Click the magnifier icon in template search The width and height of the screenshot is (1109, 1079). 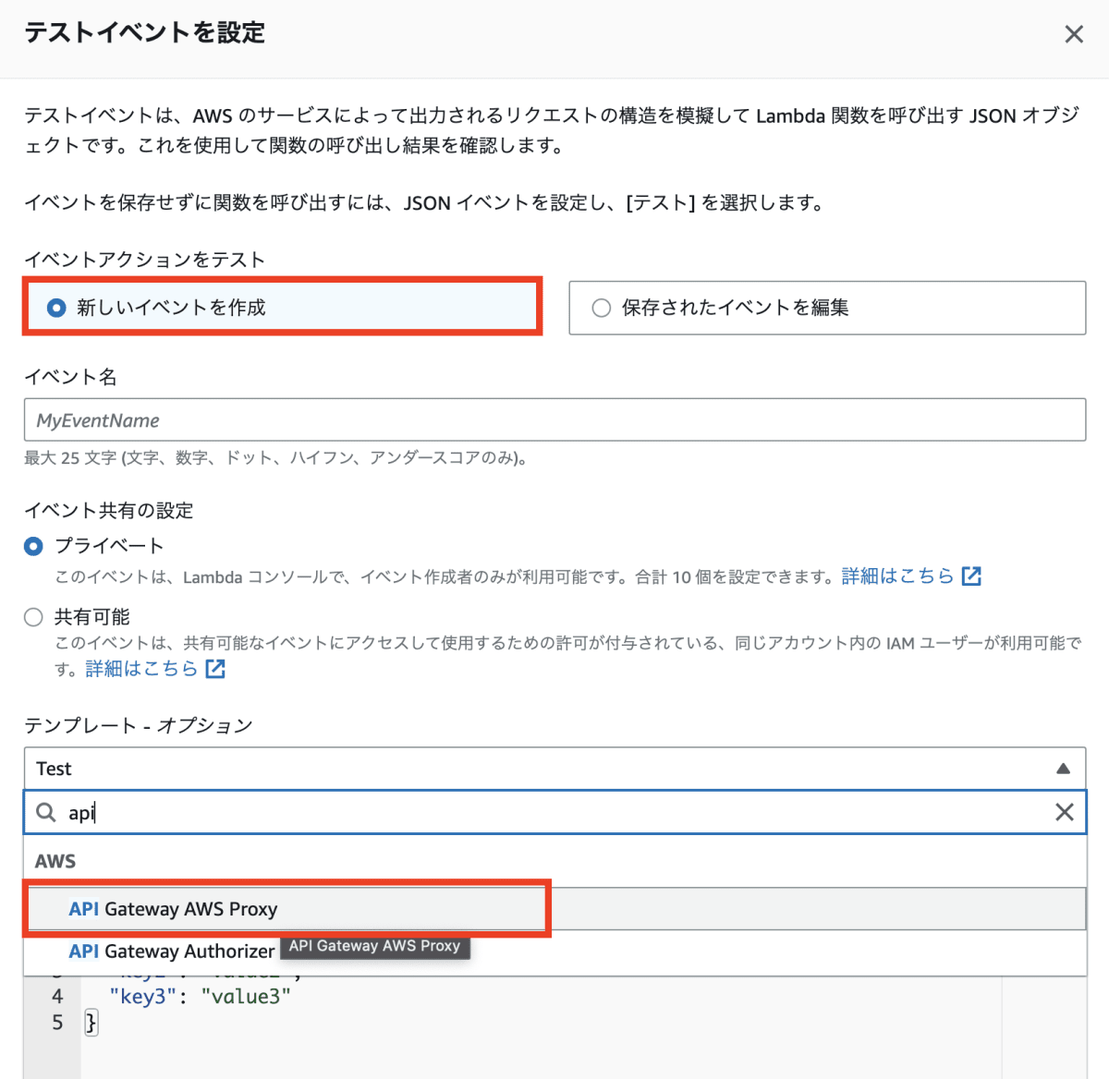pyautogui.click(x=46, y=812)
